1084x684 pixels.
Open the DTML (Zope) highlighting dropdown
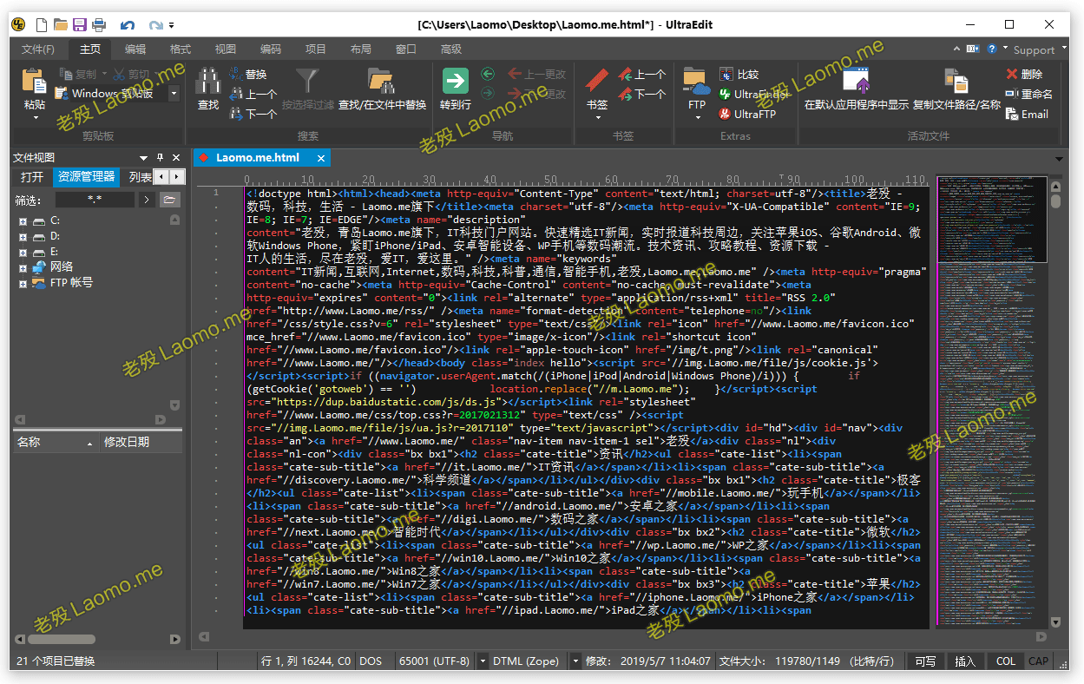coord(575,661)
